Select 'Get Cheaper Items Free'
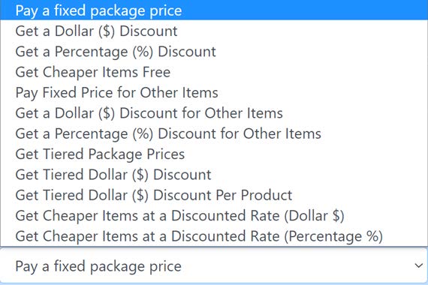Viewport: 428px width, 285px height. (214, 72)
